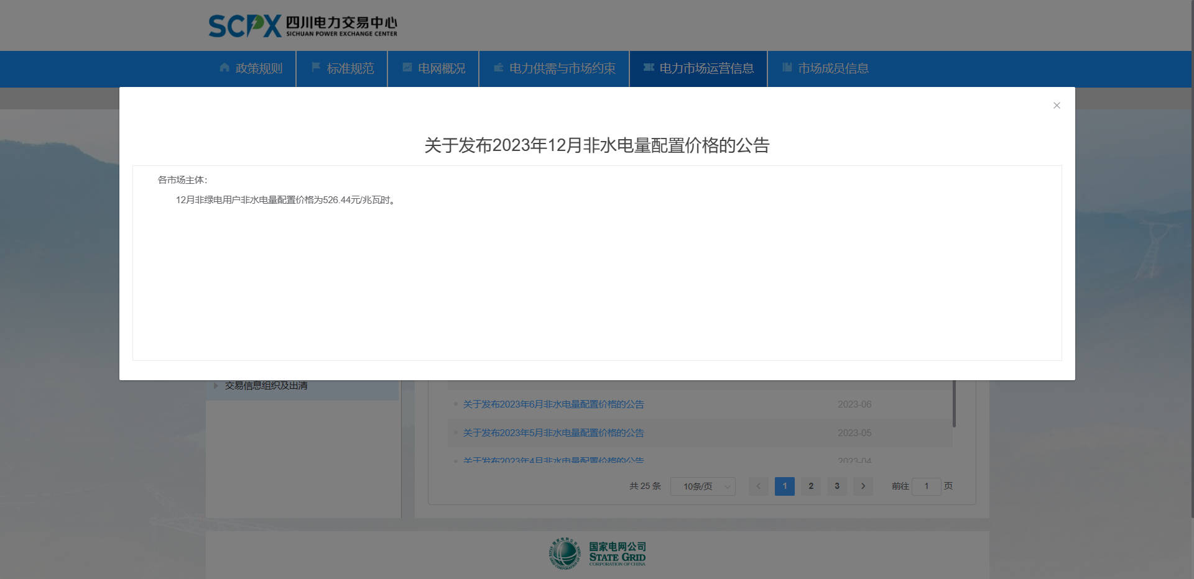
Task: Select page 3 in pagination
Action: pyautogui.click(x=837, y=486)
